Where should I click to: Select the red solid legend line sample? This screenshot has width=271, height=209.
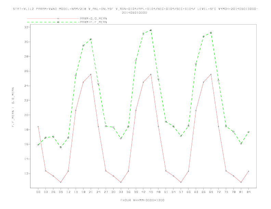click(53, 18)
